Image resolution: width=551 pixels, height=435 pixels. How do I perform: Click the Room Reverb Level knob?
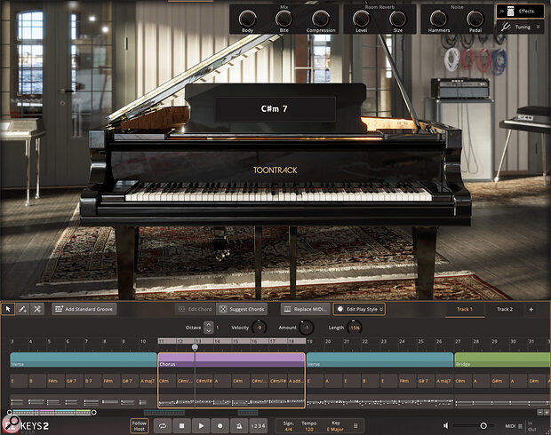[x=361, y=19]
